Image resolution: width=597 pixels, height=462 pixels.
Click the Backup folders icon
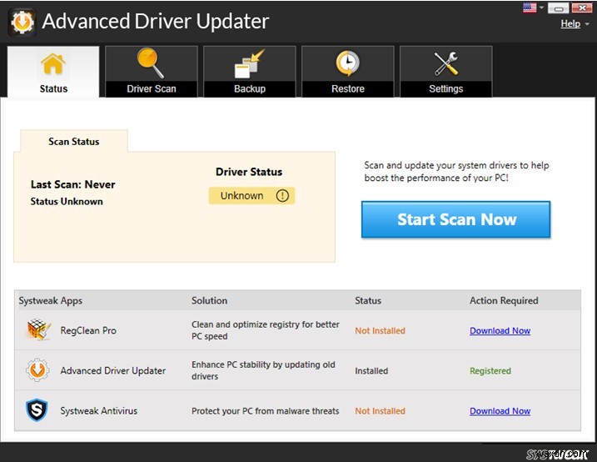(249, 63)
